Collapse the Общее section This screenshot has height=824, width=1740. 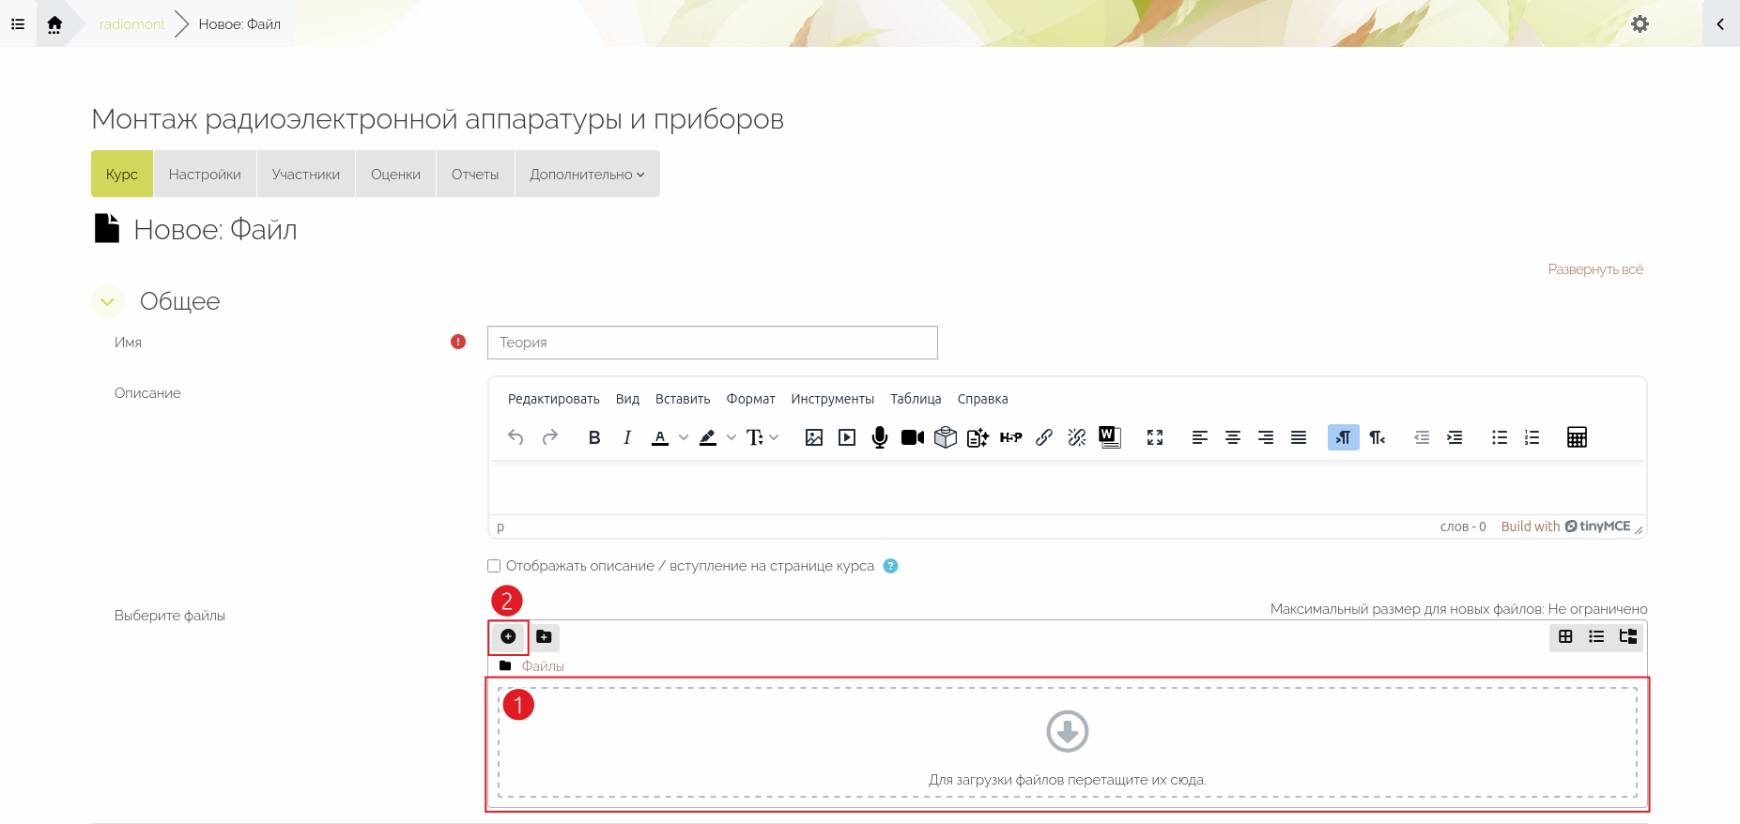click(x=108, y=301)
